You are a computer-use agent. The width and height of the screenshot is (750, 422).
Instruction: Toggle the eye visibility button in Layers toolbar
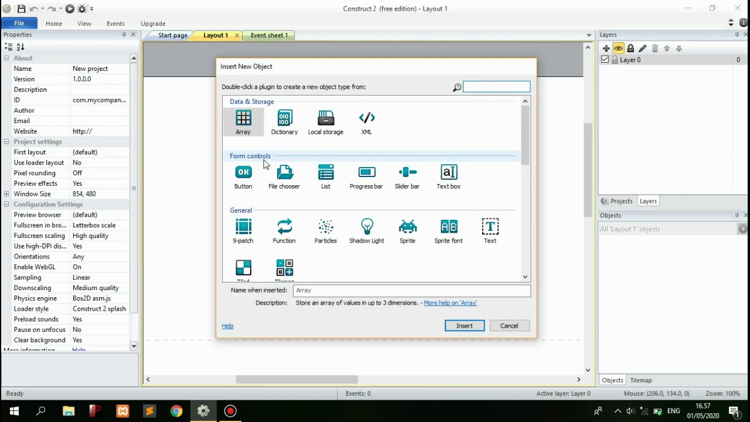619,49
